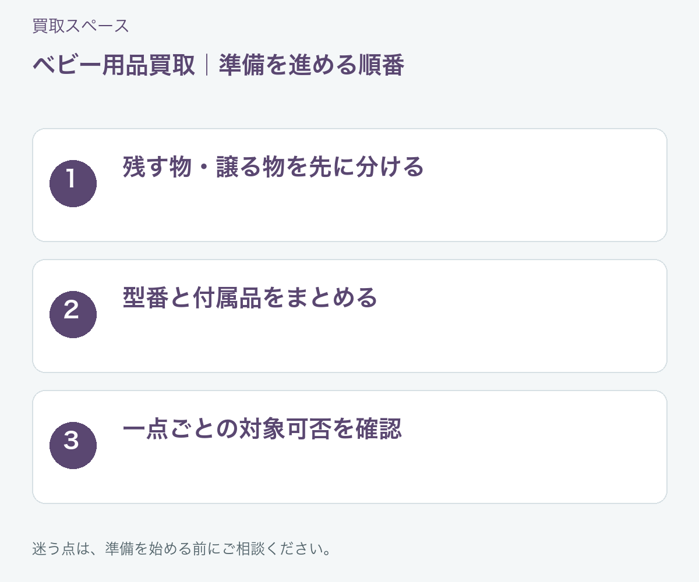Screen dimensions: 699x582
Task: Click the footer note starting with 迷う点は
Action: pos(182,549)
